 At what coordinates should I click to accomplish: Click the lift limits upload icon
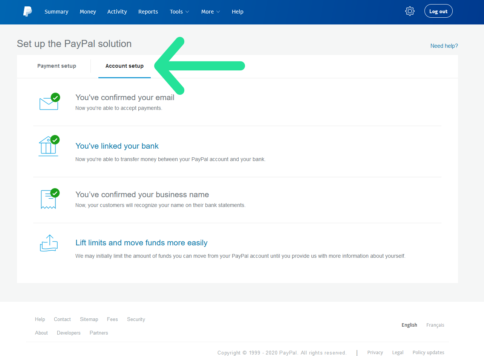pos(49,243)
